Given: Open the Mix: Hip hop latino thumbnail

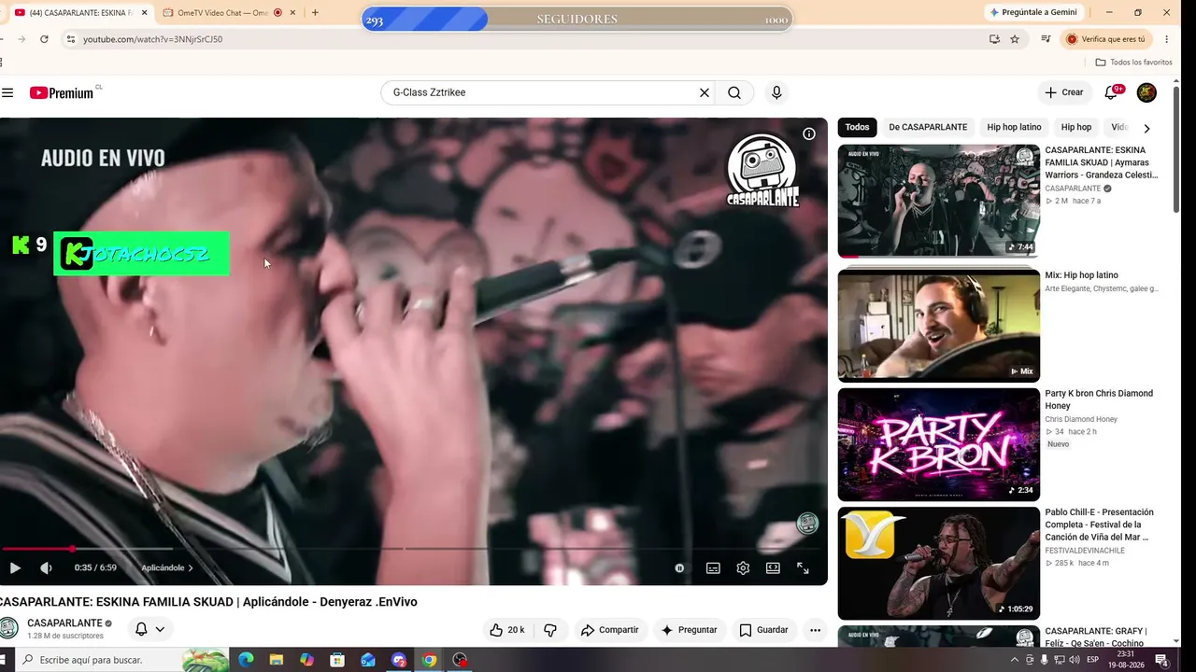Looking at the screenshot, I should (938, 325).
